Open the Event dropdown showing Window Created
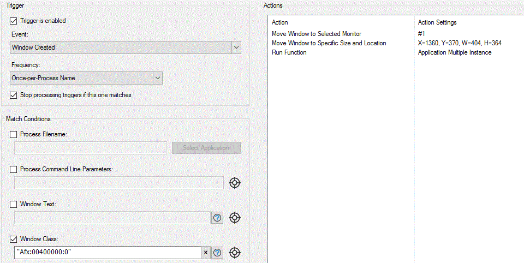The height and width of the screenshot is (263, 524). pos(235,47)
